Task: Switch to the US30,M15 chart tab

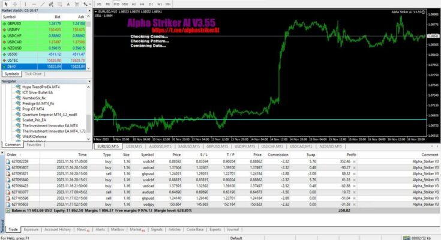Action: point(134,146)
